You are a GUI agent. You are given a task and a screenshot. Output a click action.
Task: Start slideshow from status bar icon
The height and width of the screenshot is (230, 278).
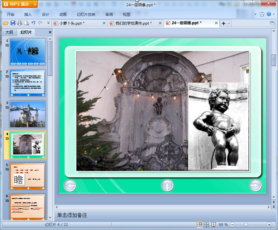(213, 224)
